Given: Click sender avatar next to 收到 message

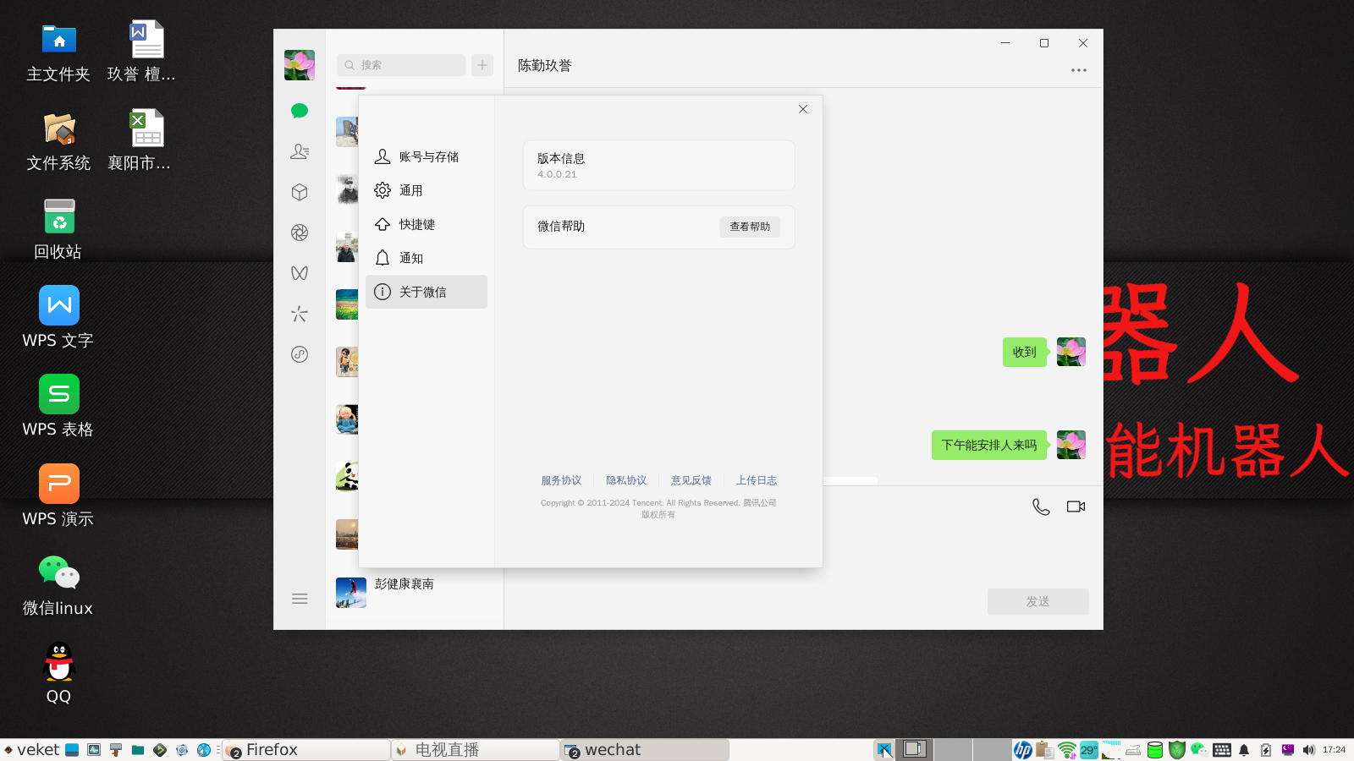Looking at the screenshot, I should click(x=1071, y=352).
